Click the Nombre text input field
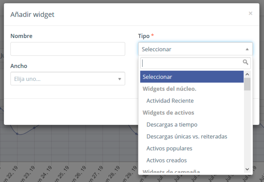 67,49
